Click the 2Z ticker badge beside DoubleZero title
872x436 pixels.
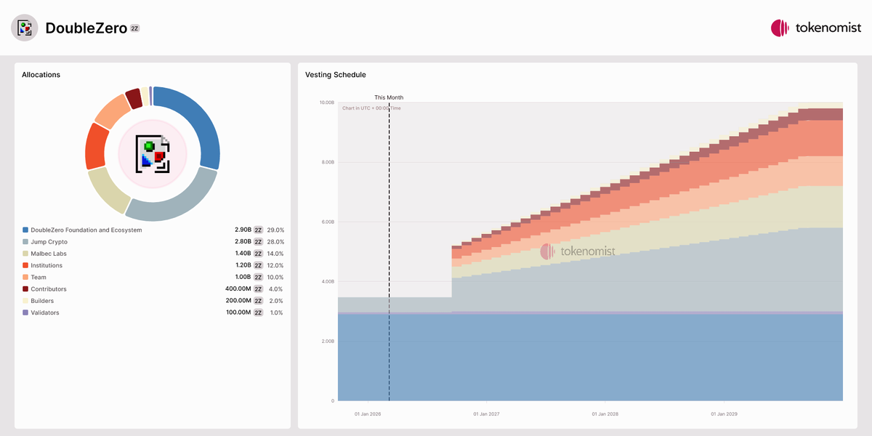click(x=134, y=28)
